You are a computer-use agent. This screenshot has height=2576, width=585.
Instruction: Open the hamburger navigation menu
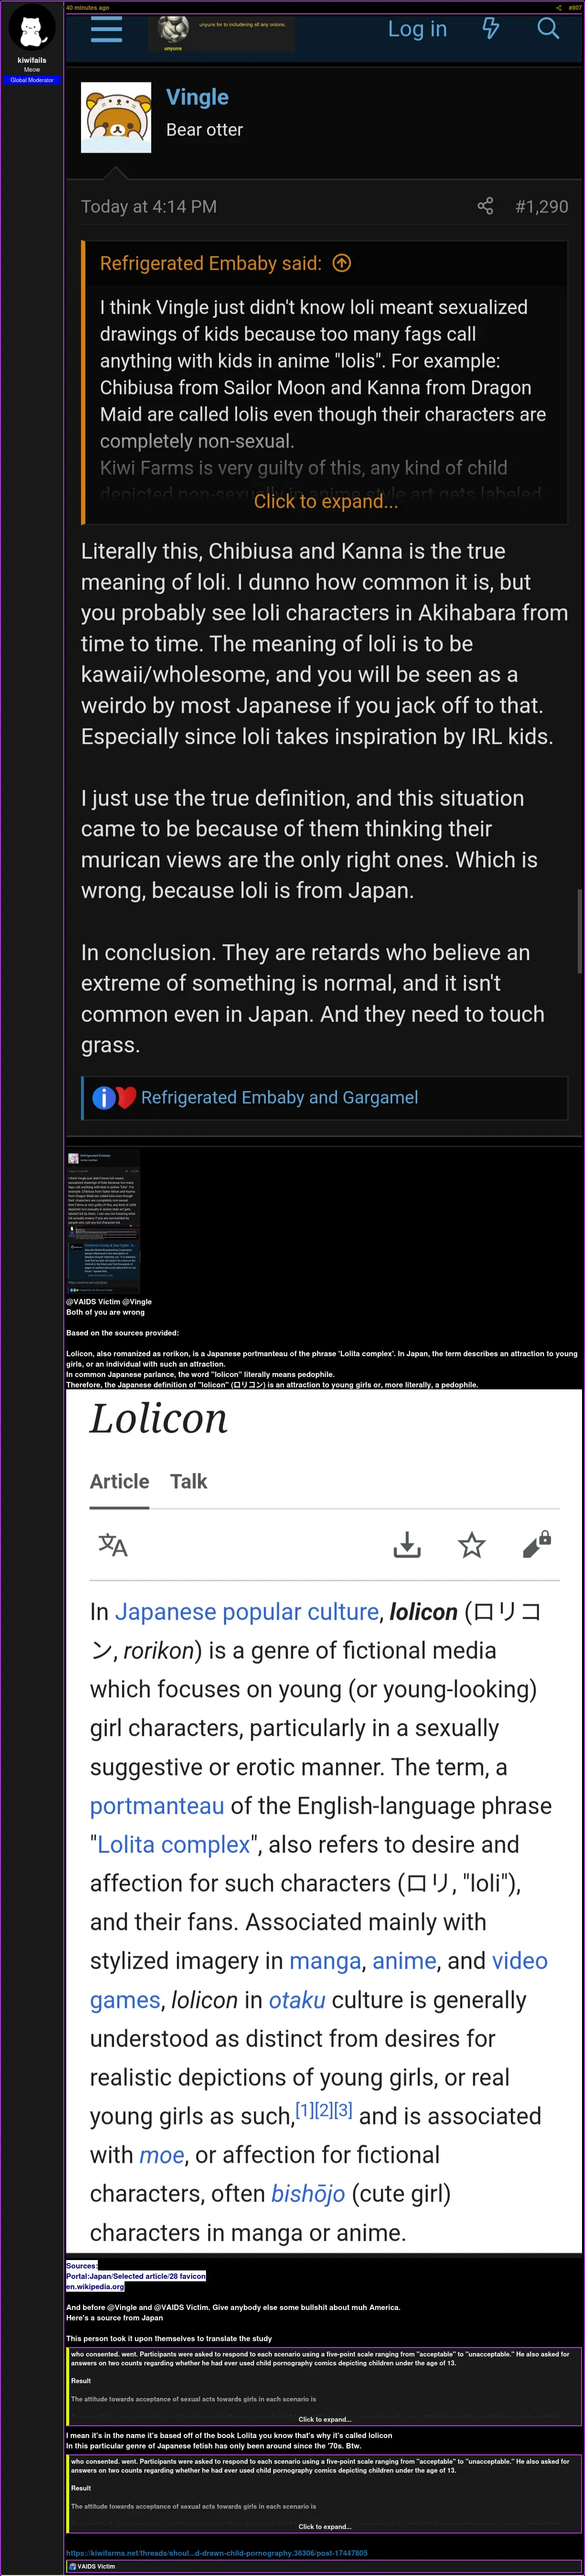point(106,29)
